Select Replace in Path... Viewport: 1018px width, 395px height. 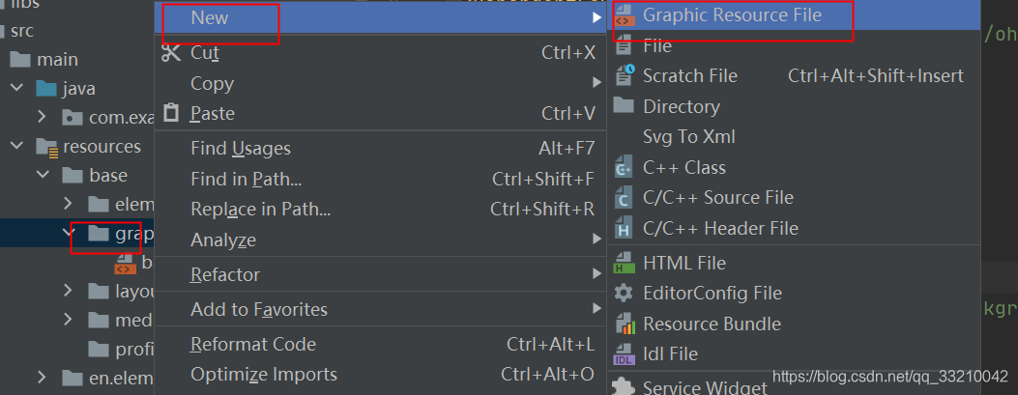tap(381, 209)
